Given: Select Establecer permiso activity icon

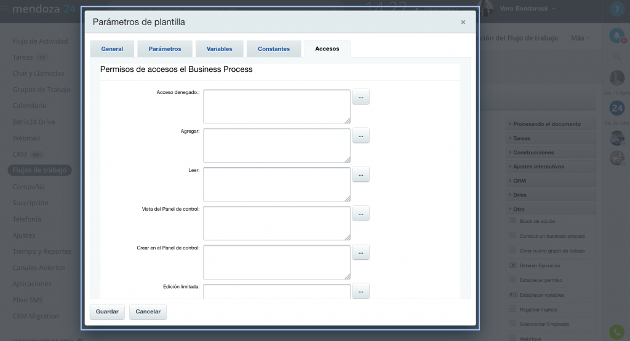Looking at the screenshot, I should (x=512, y=280).
